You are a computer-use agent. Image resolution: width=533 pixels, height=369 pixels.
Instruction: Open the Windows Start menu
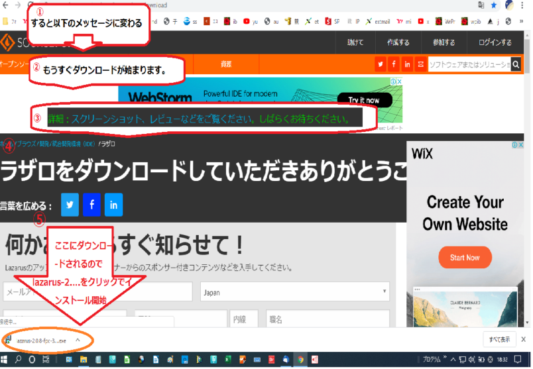[x=4, y=360]
